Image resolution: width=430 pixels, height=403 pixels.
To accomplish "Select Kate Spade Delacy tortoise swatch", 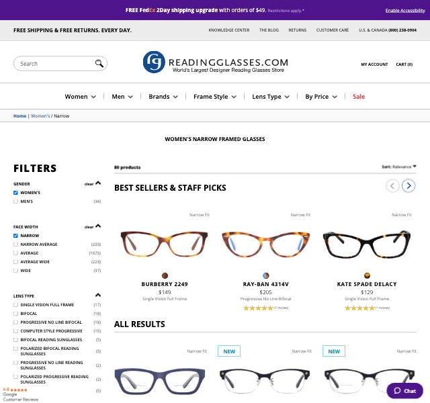I will click(x=367, y=275).
